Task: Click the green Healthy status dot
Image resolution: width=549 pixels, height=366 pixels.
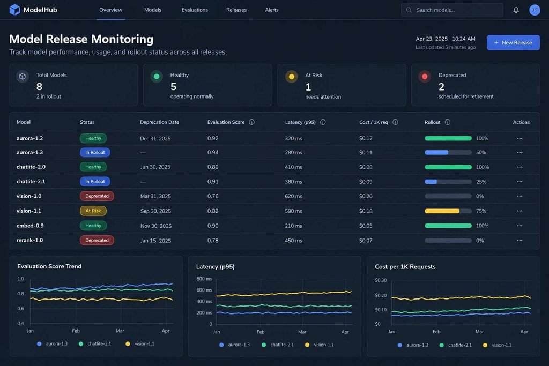Action: [x=157, y=76]
